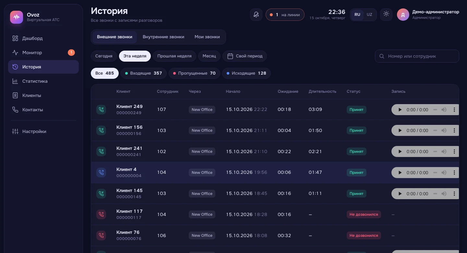Filter calls by Сегодня

coord(104,56)
